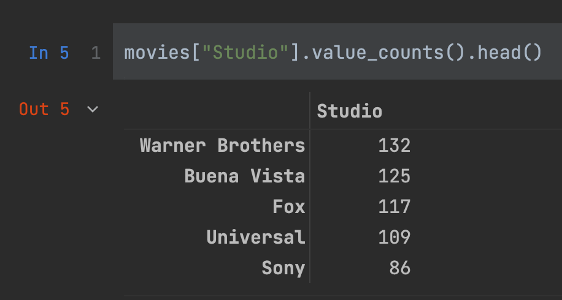
Task: Click the cell value 125
Action: [395, 176]
